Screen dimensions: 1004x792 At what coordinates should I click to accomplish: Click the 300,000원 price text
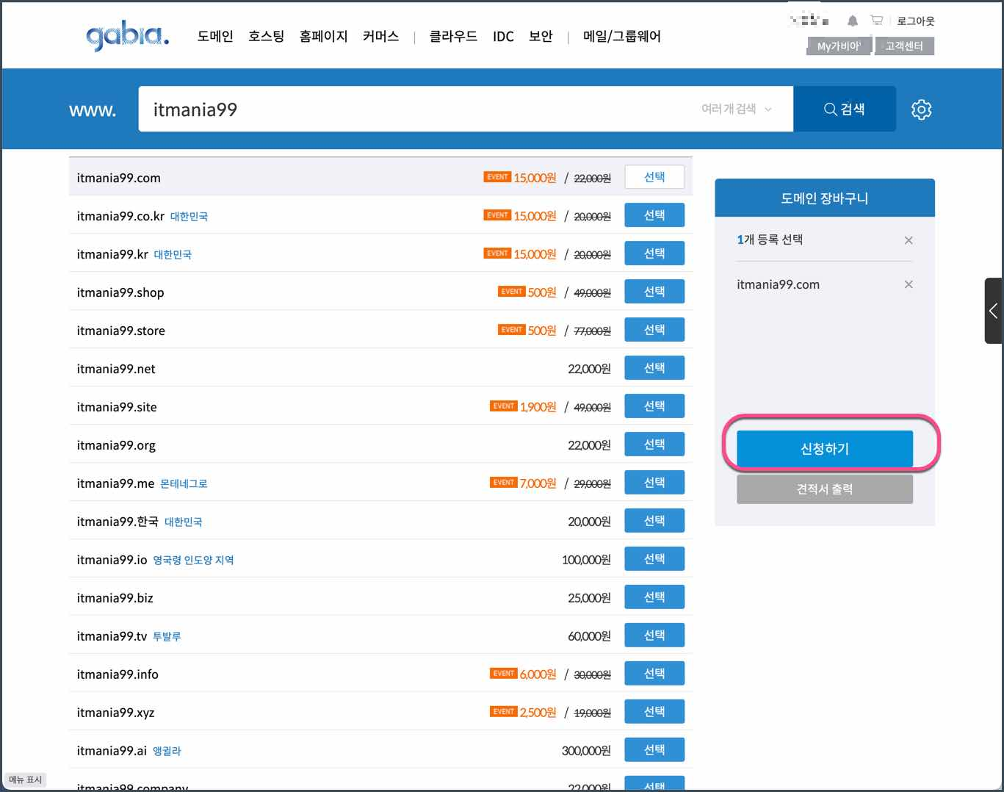(586, 751)
